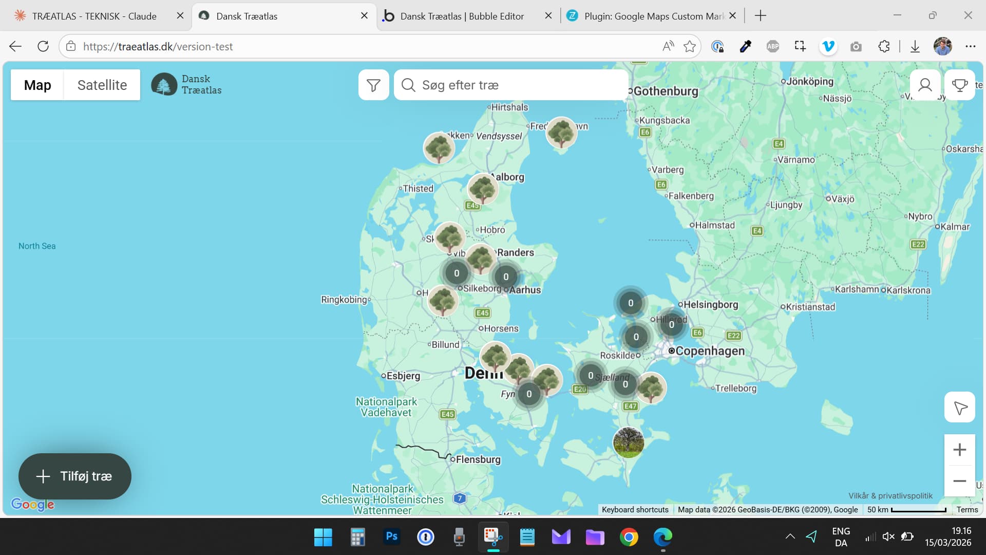Switch to Dansk Træatlas Bubble Editor tab
This screenshot has height=555, width=986.
pos(462,16)
